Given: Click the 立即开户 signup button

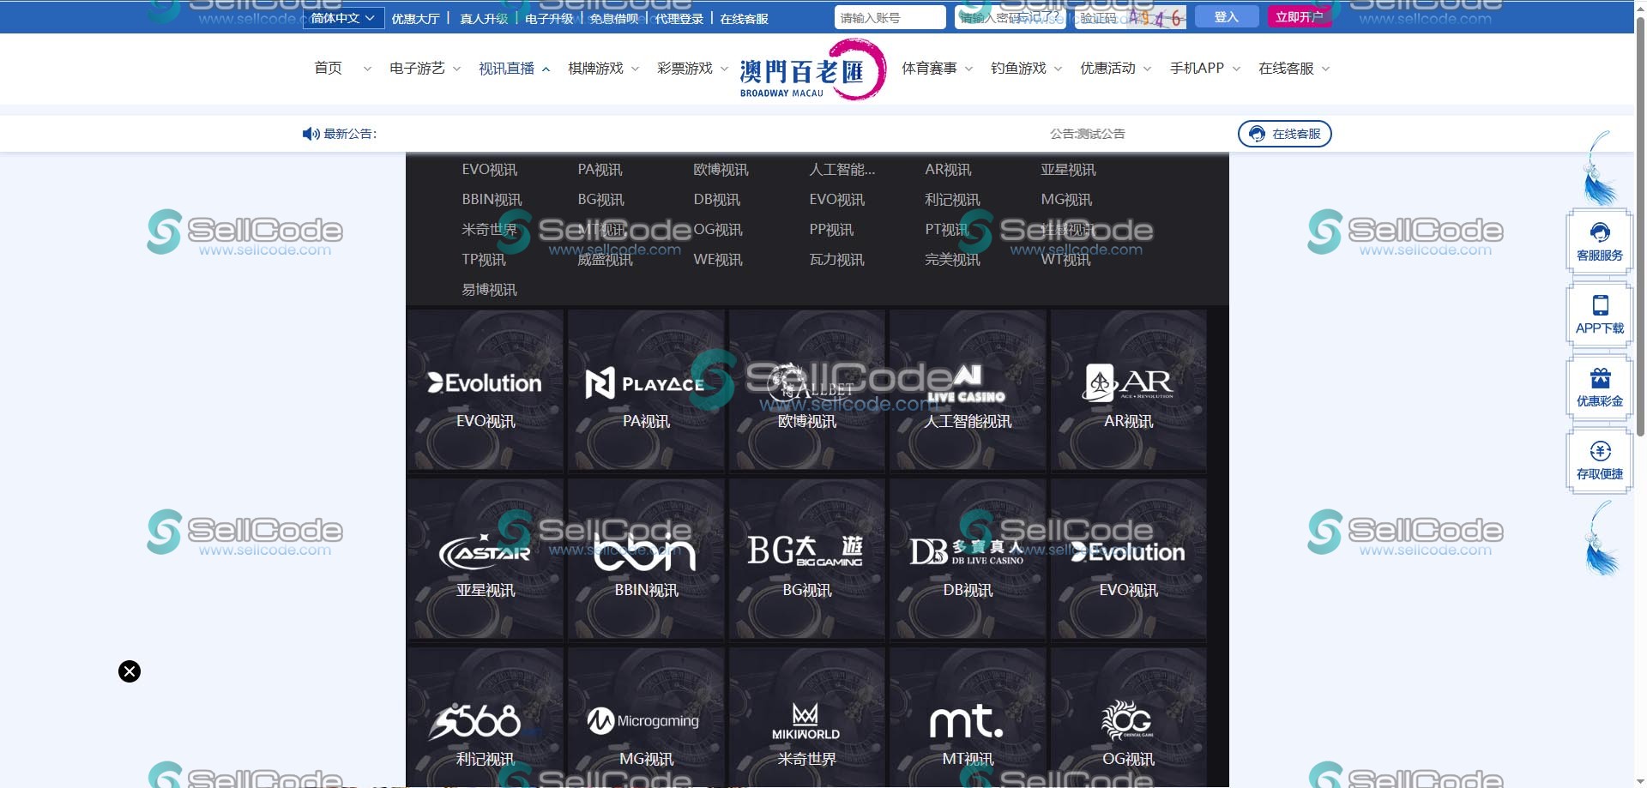Looking at the screenshot, I should pos(1300,15).
